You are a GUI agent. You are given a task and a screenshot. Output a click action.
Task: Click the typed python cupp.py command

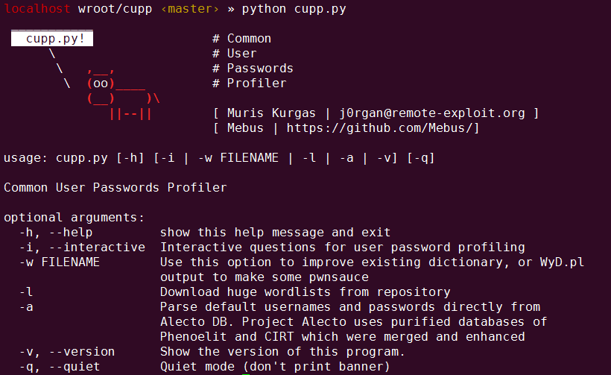[x=294, y=9]
